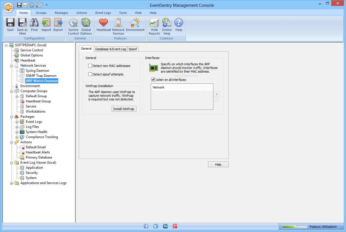This screenshot has width=346, height=232.
Task: Switch to the Spoof tab
Action: 133,49
